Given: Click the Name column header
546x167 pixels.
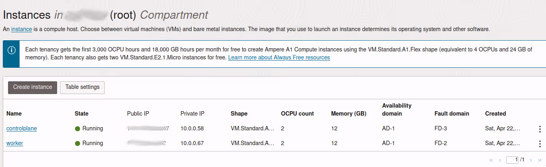Looking at the screenshot, I should coord(14,114).
